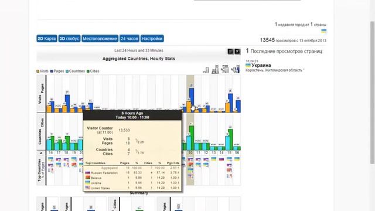The image size is (375, 211).
Task: Click the sort arrow left of hour labels
Action: 41,153
